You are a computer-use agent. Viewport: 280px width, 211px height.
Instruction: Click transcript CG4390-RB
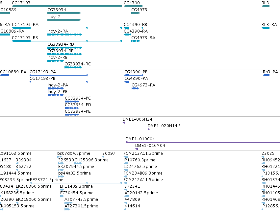click(133, 28)
